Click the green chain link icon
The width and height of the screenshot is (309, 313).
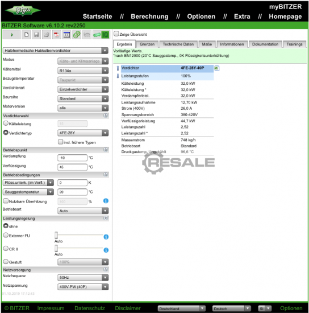(77, 35)
